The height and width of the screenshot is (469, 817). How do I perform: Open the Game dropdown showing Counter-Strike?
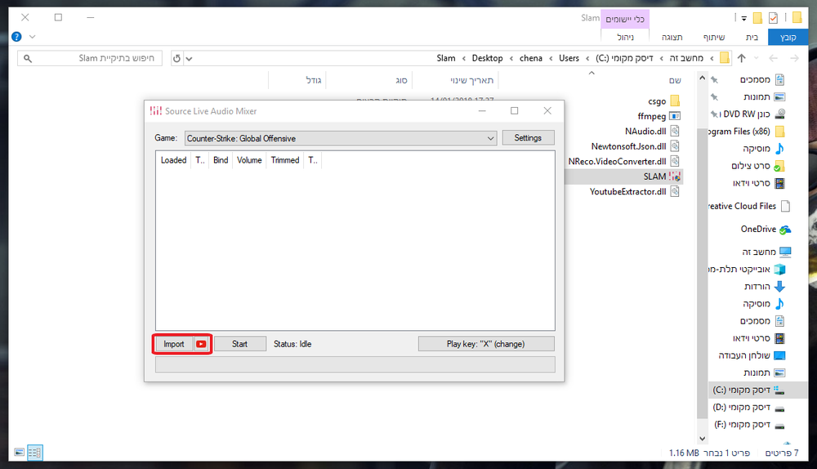(340, 138)
